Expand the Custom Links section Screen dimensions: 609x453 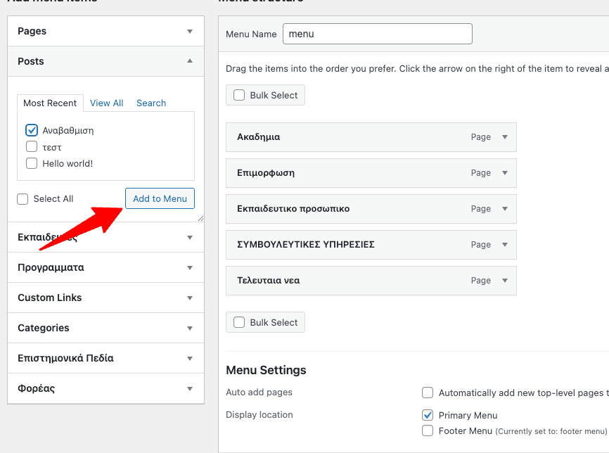(189, 298)
